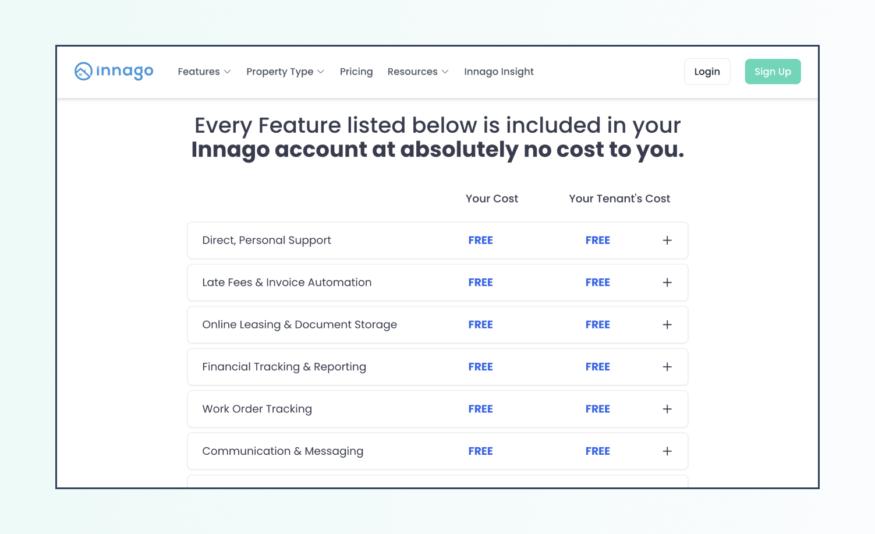Viewport: 875px width, 534px height.
Task: Click plus icon for Communication & Messaging
Action: pyautogui.click(x=667, y=451)
